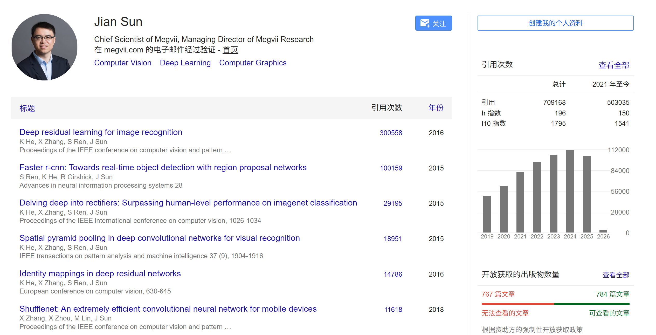Open Faster r-cnn paper title

[163, 167]
